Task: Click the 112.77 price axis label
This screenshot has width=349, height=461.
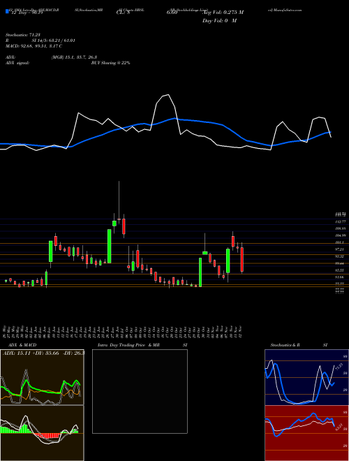Action: coord(340,221)
